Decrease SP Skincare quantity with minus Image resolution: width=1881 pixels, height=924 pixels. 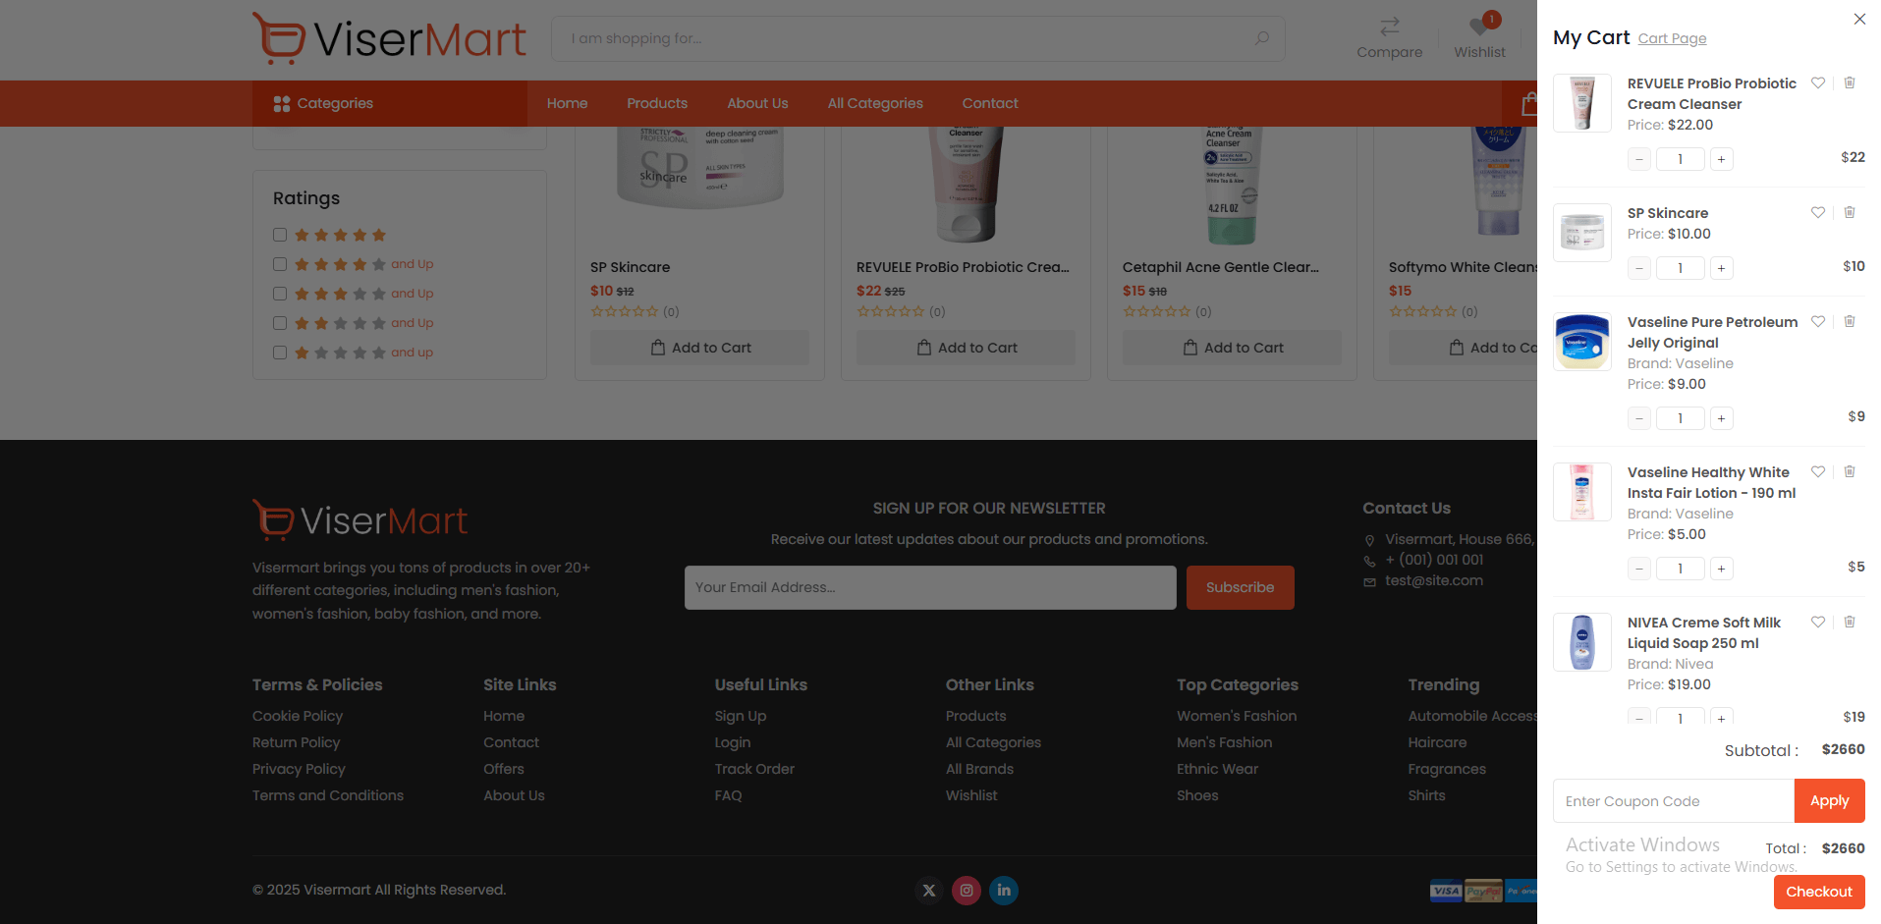click(1639, 268)
